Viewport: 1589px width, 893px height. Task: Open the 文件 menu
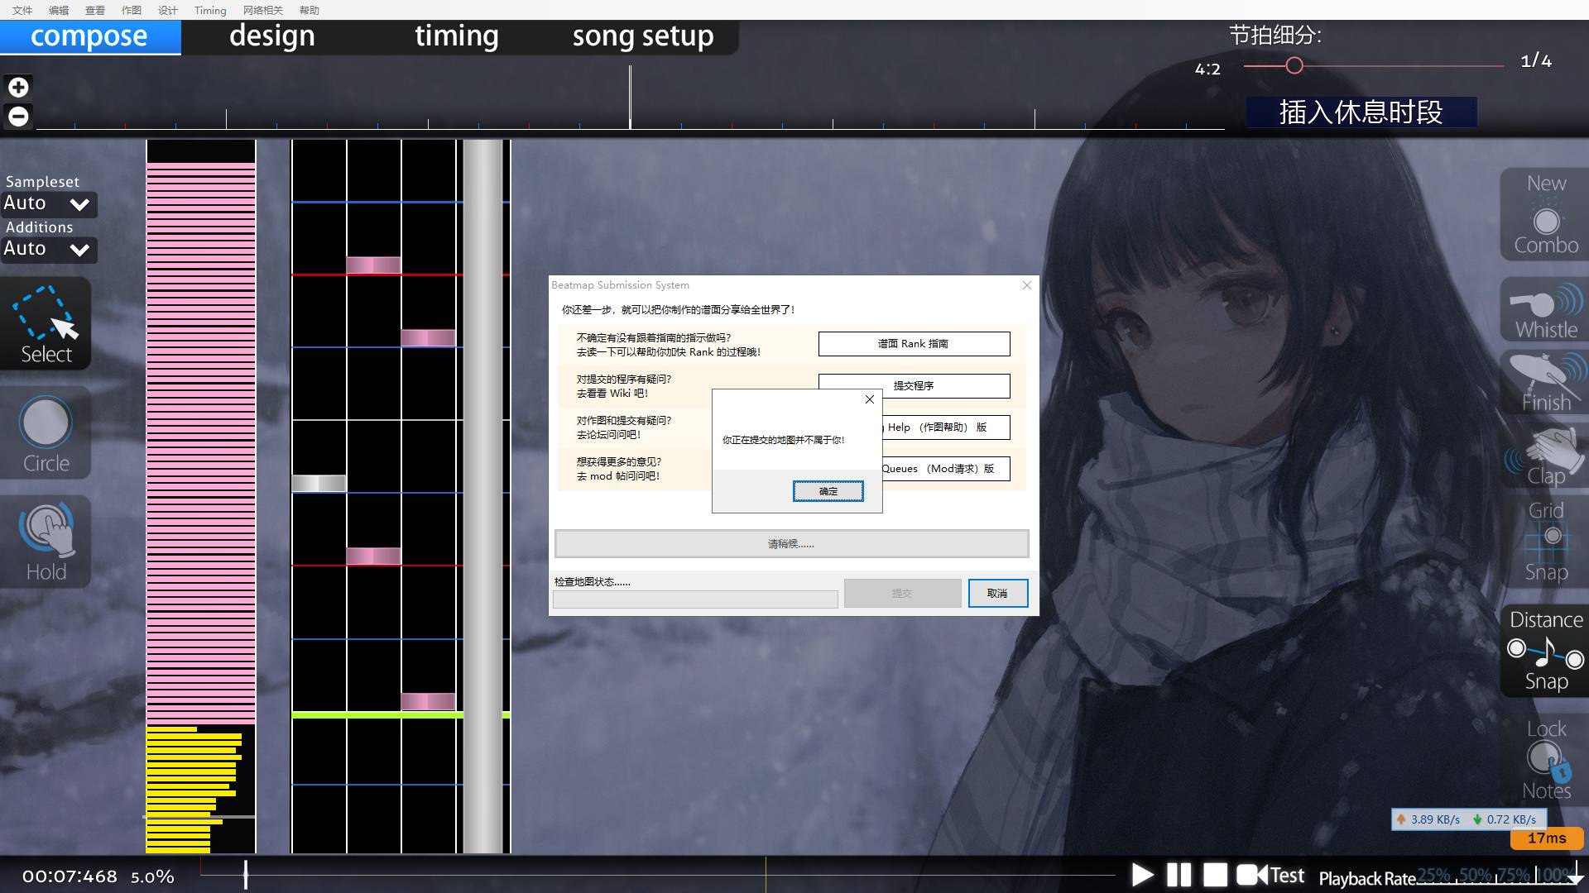(22, 10)
